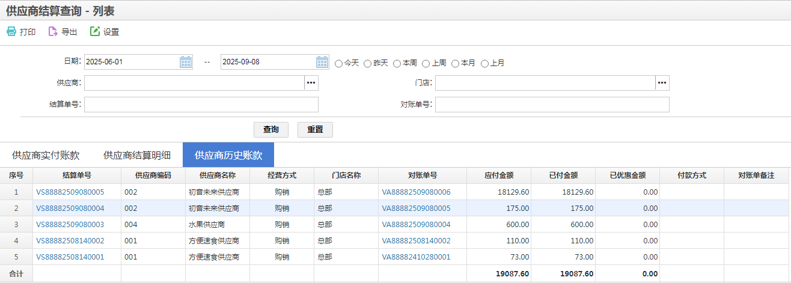Click the 已付金额 column header

point(563,175)
